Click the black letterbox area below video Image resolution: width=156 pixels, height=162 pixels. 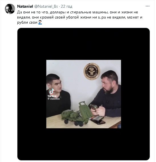(84, 144)
